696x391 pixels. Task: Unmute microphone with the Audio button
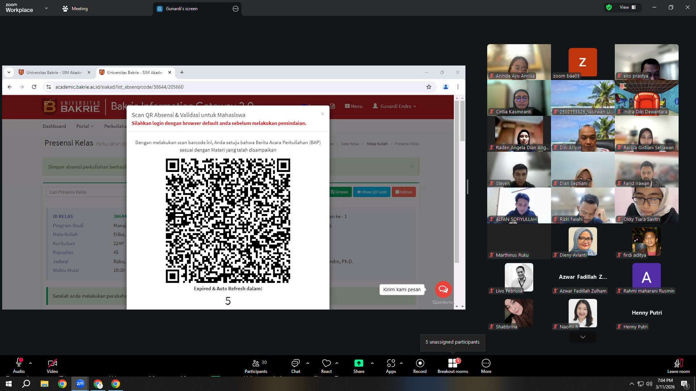[19, 366]
